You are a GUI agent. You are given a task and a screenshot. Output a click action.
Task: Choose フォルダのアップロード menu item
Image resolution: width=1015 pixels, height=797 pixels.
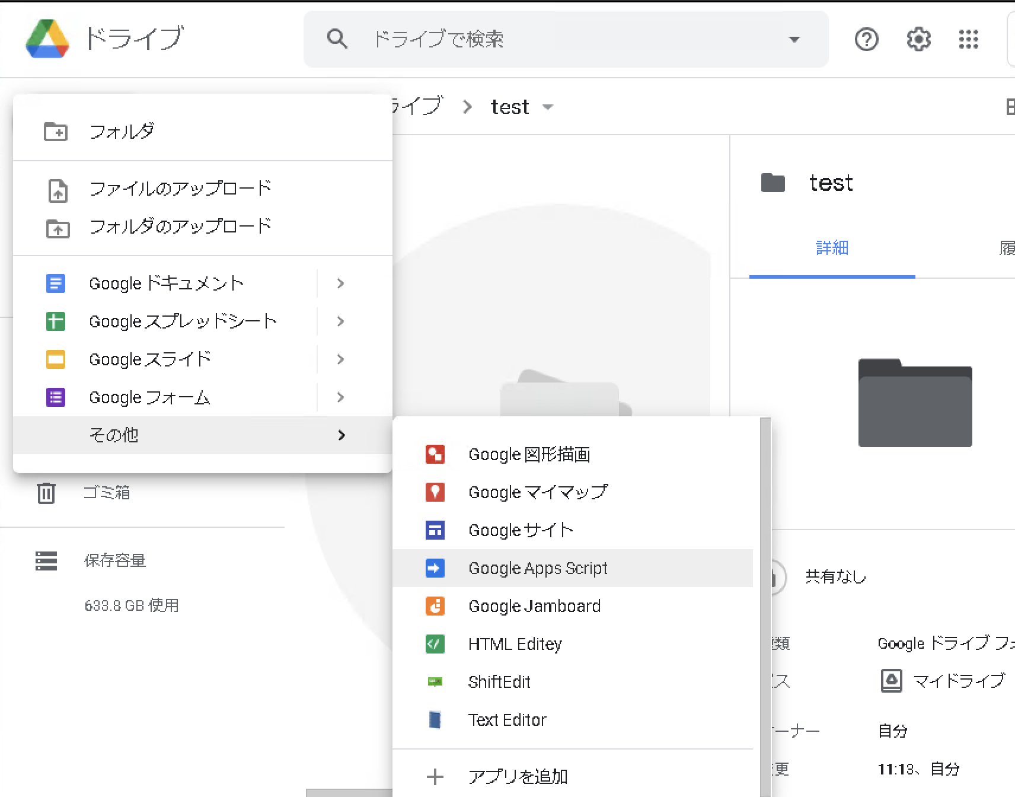[x=203, y=227]
